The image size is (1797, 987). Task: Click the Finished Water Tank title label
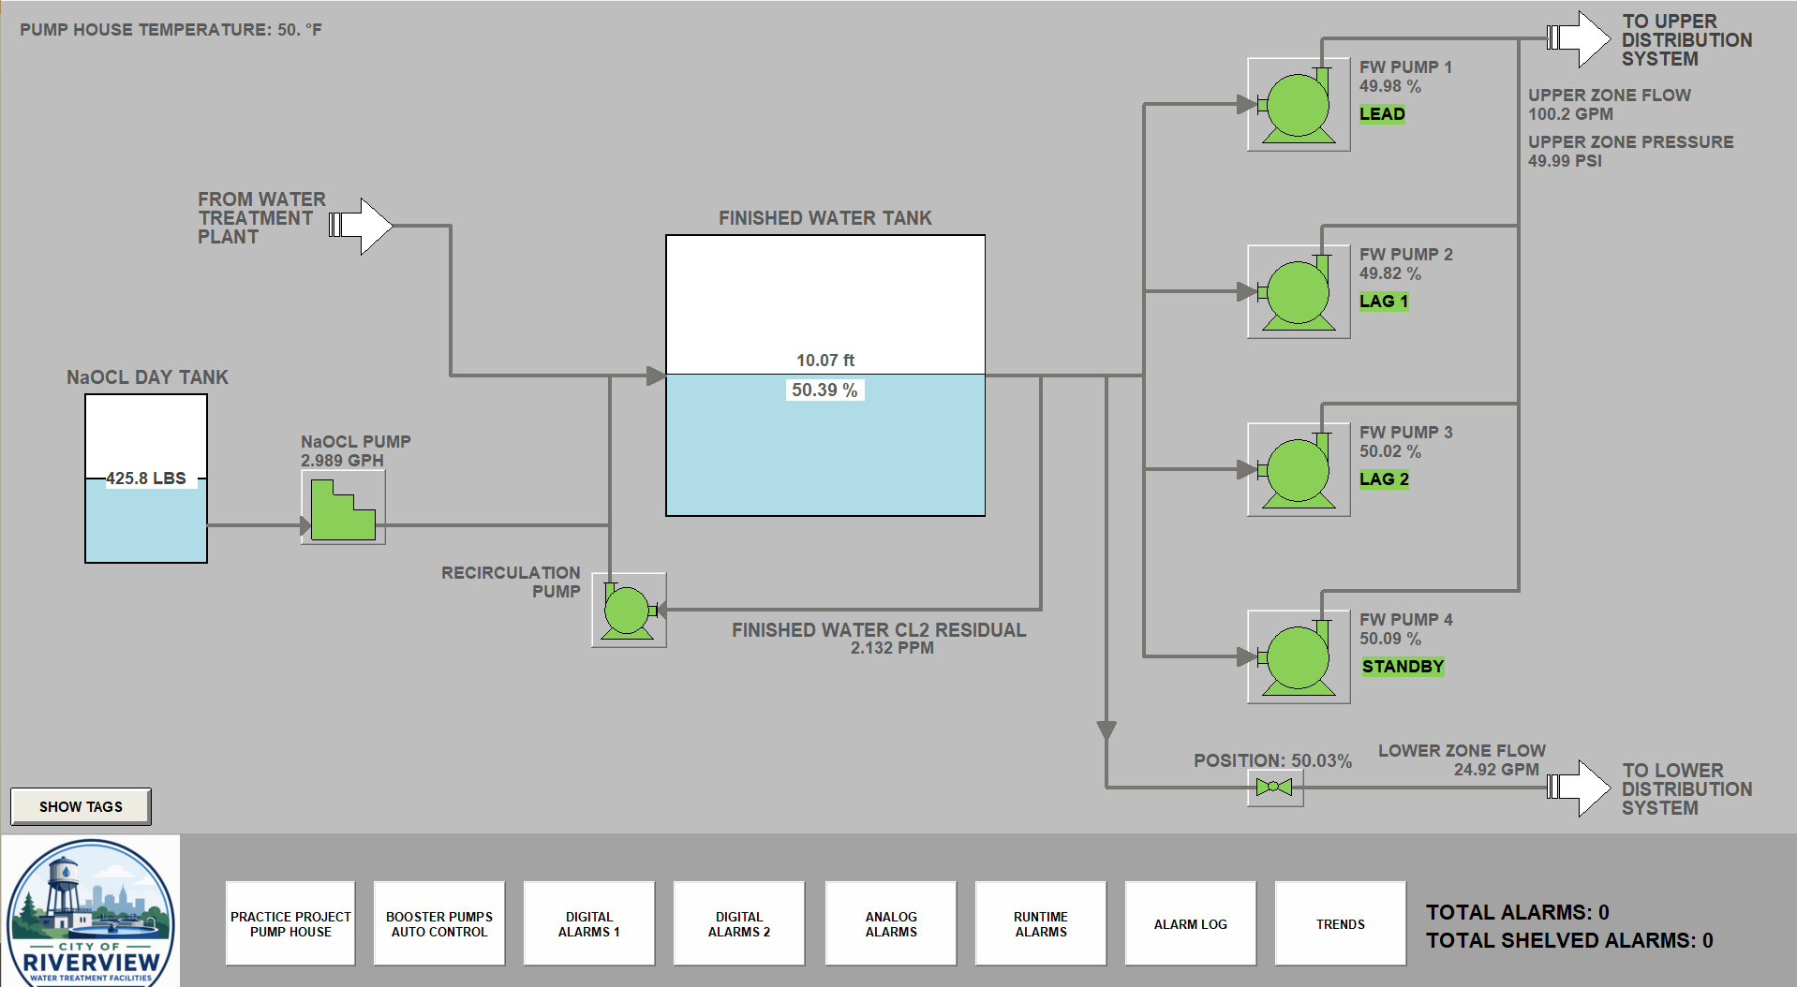(825, 218)
